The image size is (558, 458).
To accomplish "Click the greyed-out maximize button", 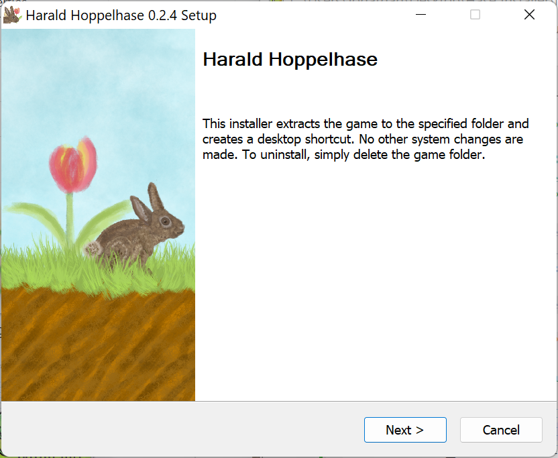I will [475, 15].
